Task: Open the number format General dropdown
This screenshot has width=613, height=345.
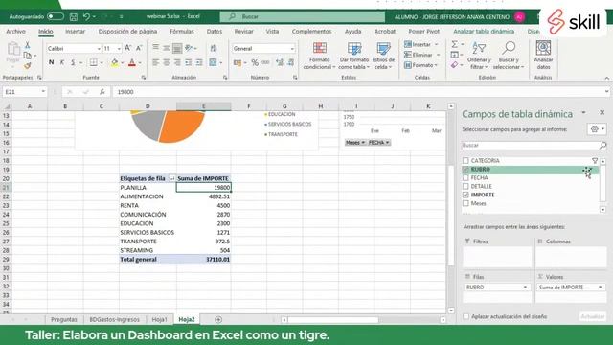Action: [292, 49]
